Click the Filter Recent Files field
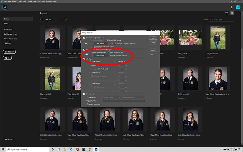The image size is (243, 152). click(x=221, y=19)
